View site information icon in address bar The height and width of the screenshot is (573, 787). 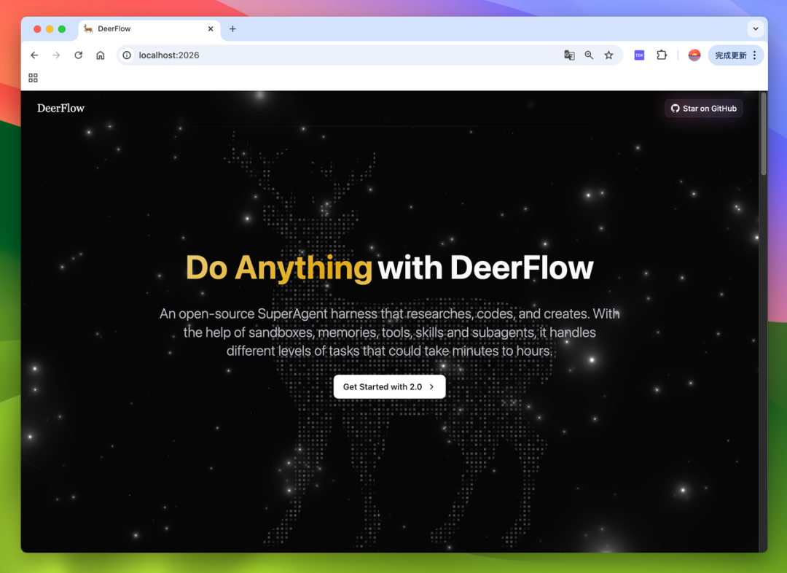click(x=127, y=55)
